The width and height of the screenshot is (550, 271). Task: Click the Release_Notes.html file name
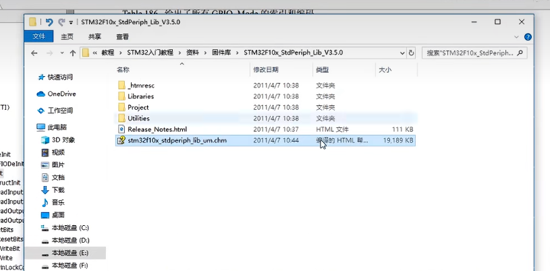[157, 129]
